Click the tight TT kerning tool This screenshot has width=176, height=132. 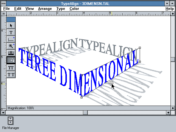click(x=11, y=68)
